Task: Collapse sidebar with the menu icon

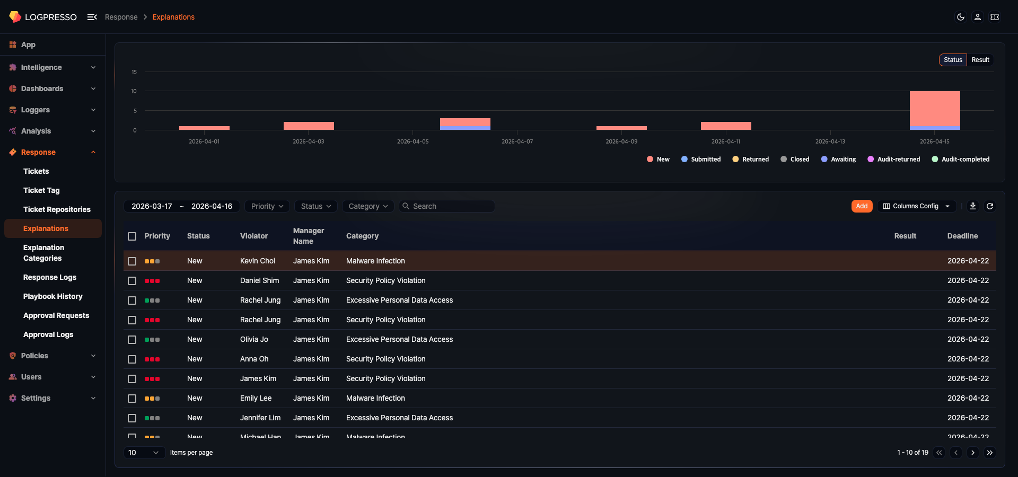Action: [92, 17]
